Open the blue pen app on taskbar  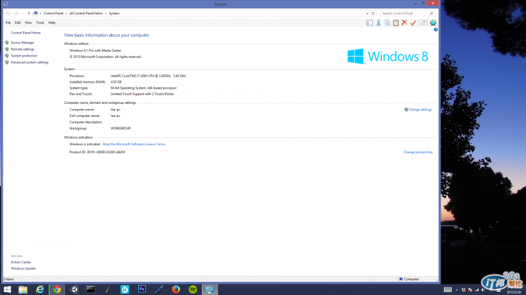(158, 289)
